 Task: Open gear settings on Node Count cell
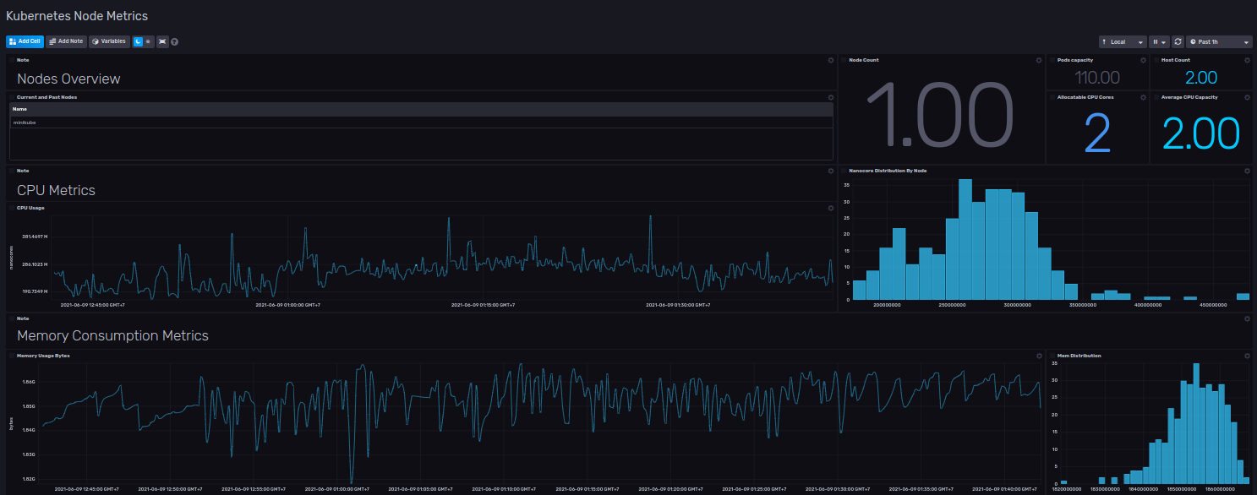(x=1038, y=60)
